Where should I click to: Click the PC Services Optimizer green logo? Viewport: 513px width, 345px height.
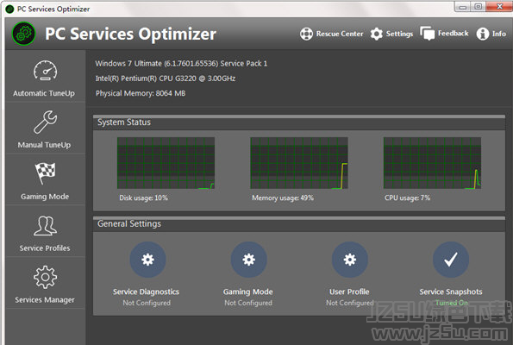tap(23, 34)
